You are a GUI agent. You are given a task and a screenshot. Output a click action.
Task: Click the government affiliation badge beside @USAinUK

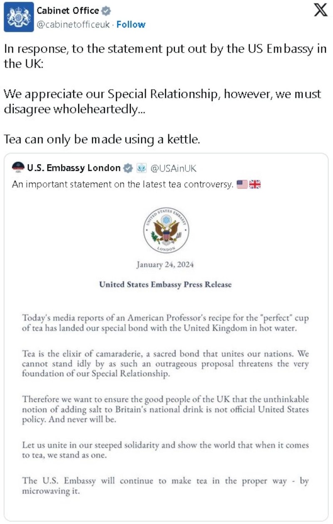[142, 168]
